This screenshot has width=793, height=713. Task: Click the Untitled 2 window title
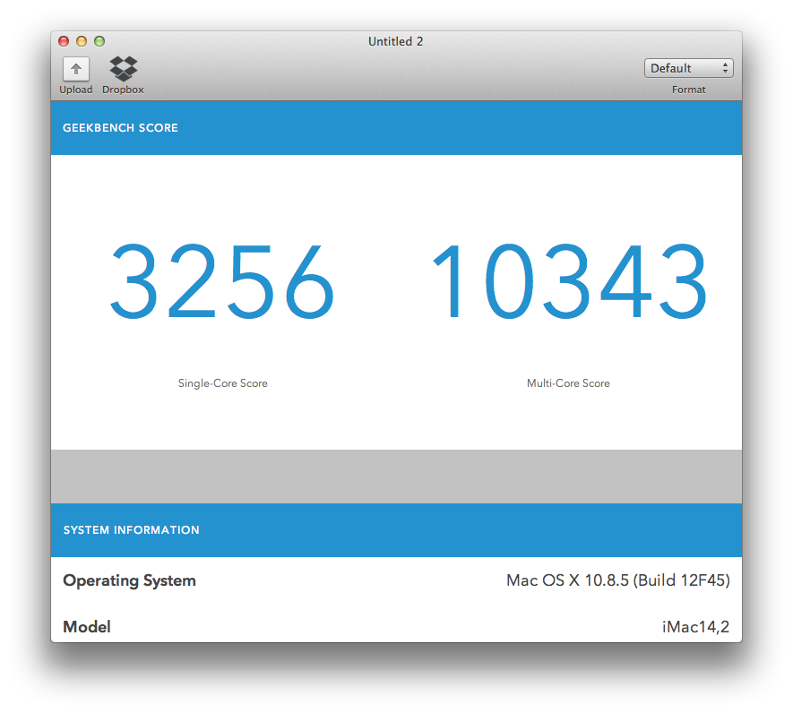point(395,41)
